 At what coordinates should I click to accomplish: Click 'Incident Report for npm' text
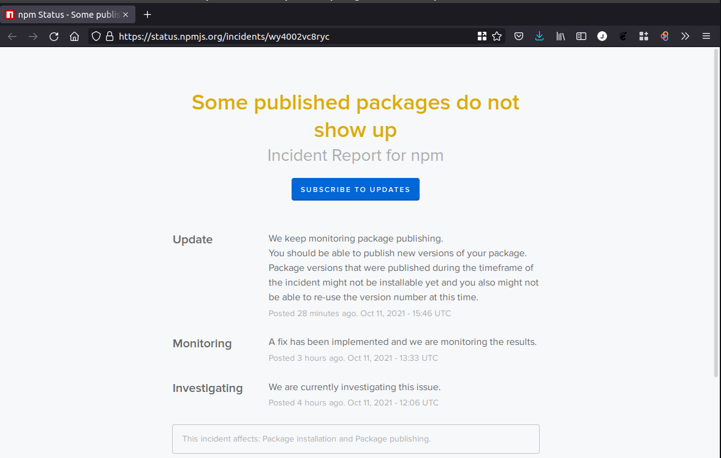(x=355, y=155)
